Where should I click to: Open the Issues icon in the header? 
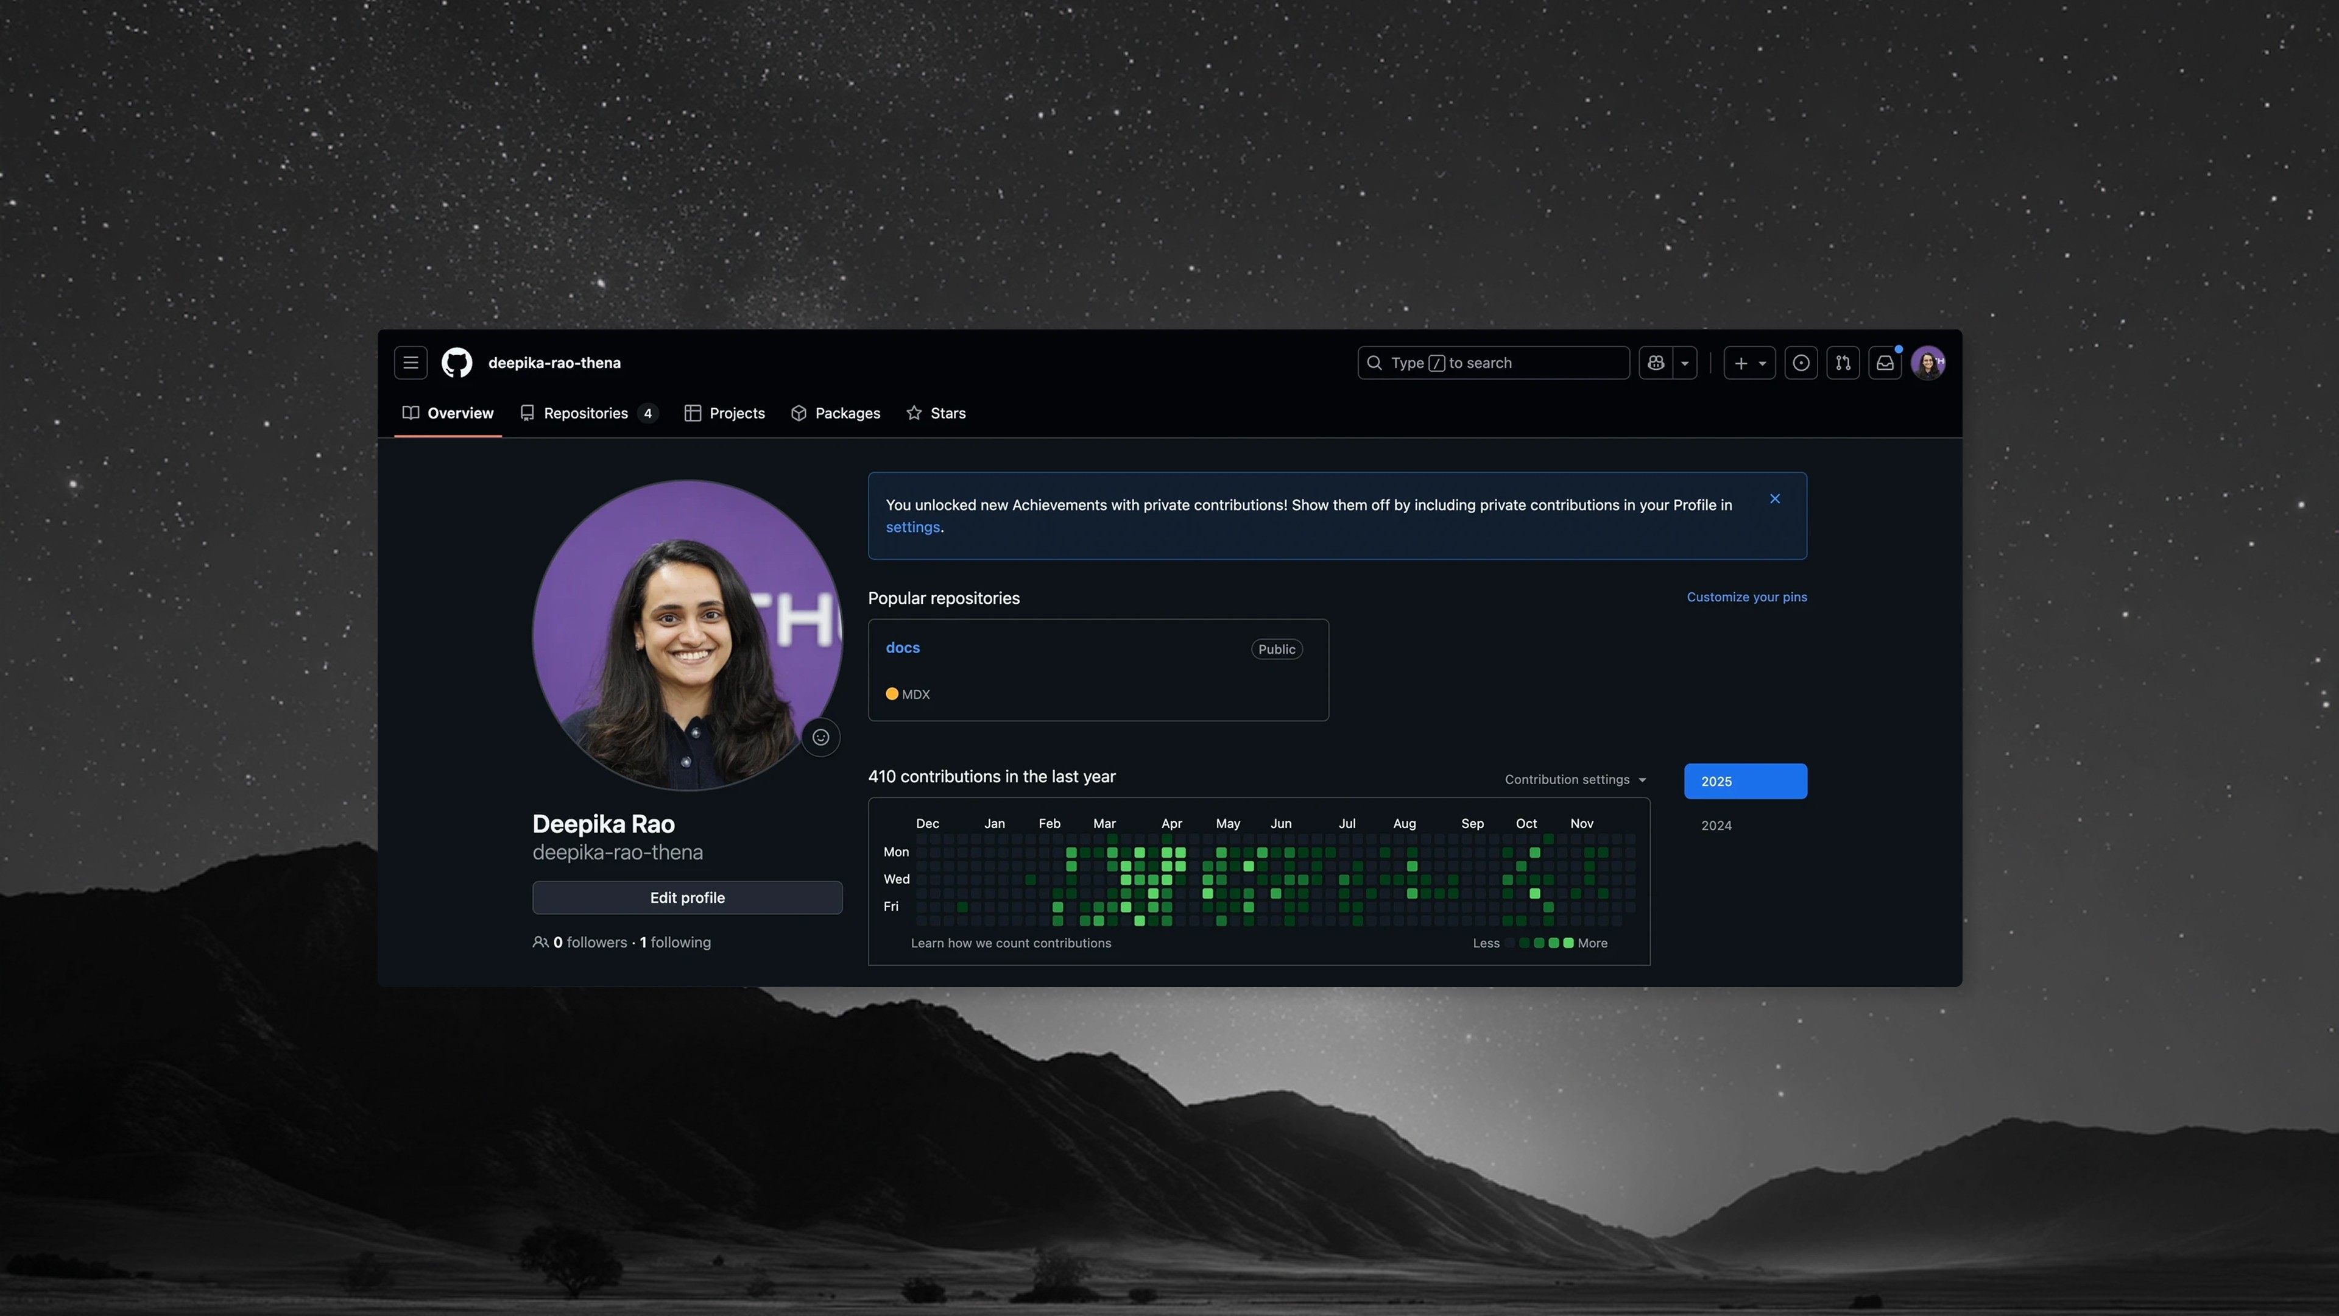1801,363
